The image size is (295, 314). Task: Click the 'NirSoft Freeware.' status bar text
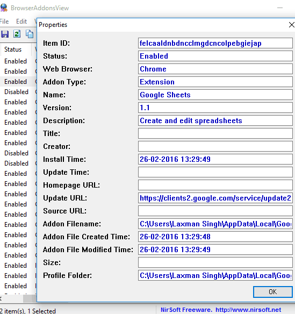186,310
